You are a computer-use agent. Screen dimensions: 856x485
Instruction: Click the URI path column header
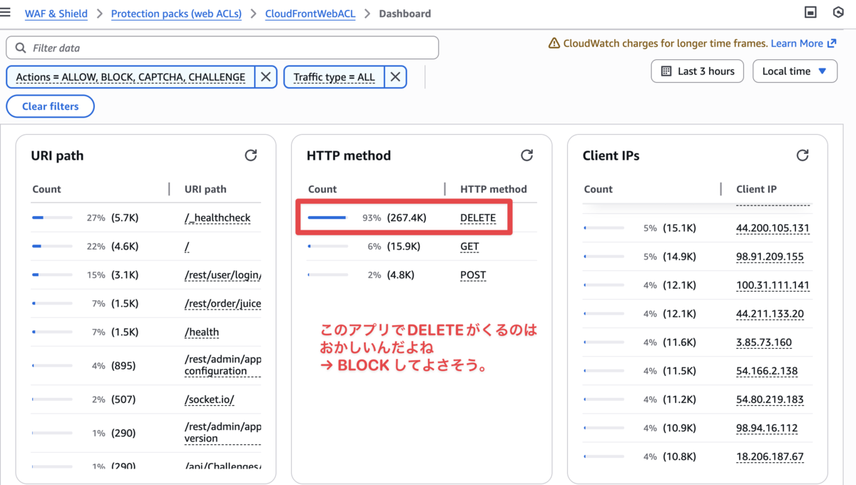(205, 189)
